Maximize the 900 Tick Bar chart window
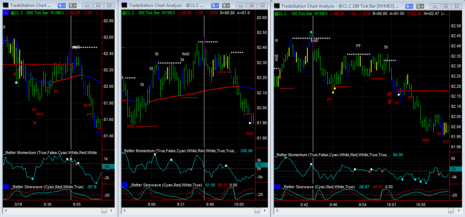Screen dimensions: 465x217 (x=98, y=5)
